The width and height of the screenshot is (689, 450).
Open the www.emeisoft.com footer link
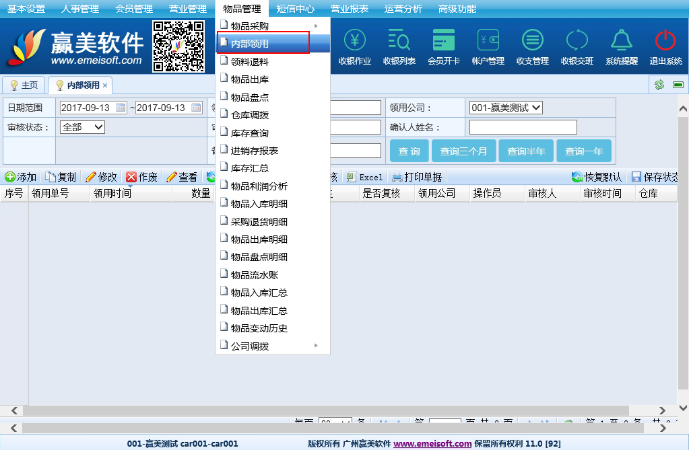(x=432, y=444)
